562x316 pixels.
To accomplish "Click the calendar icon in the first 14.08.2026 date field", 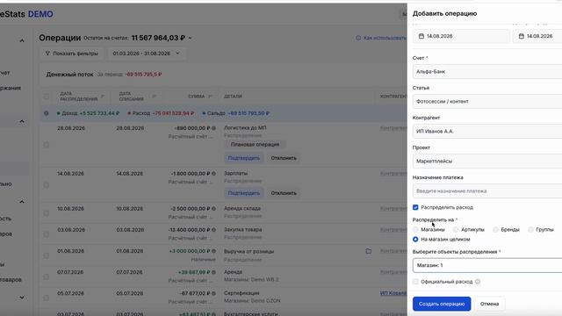I will point(421,36).
